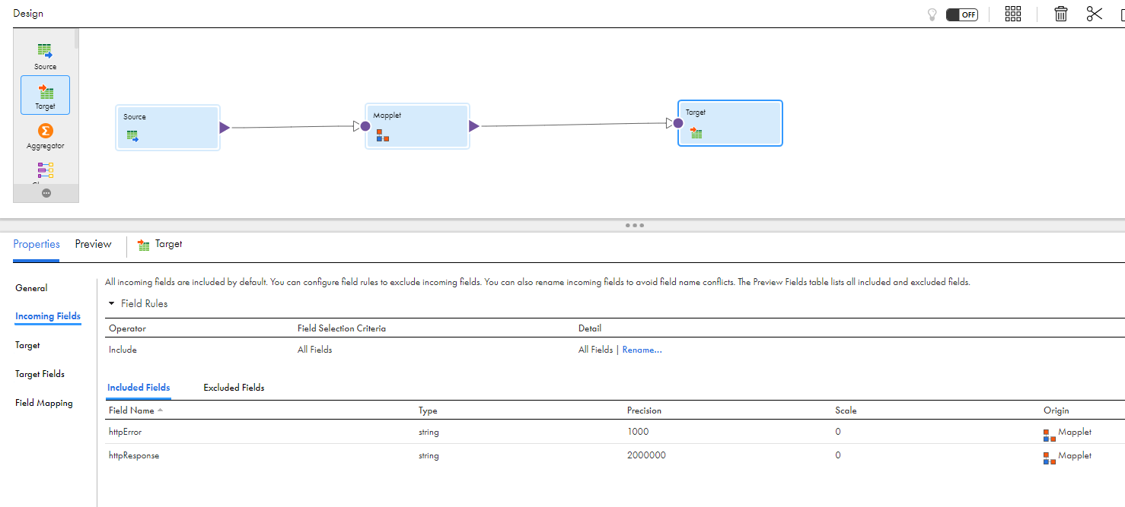
Task: Switch to the Excluded Fields tab
Action: (x=234, y=388)
